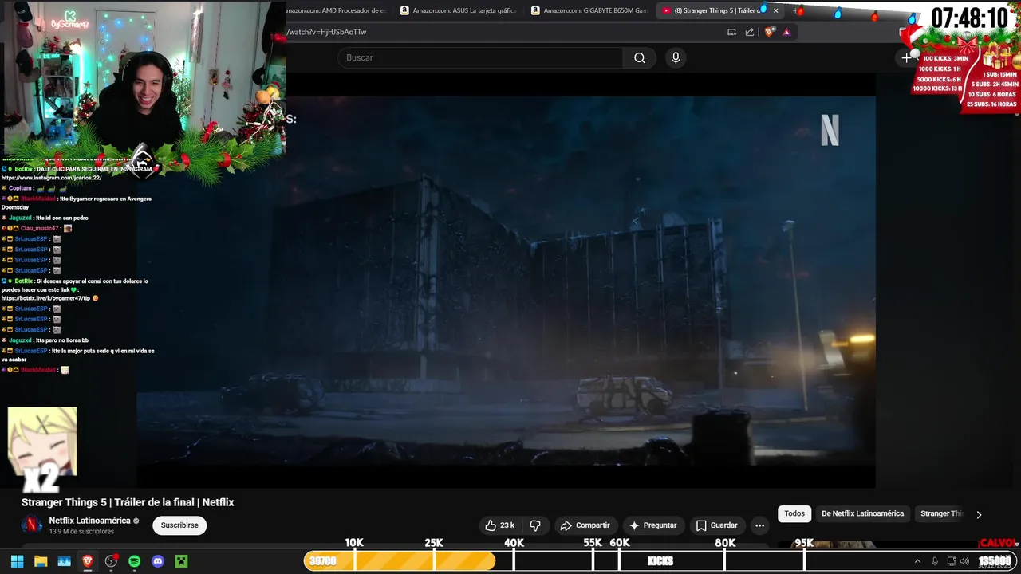This screenshot has height=574, width=1021.
Task: Open Spotify from the taskbar
Action: tap(134, 561)
